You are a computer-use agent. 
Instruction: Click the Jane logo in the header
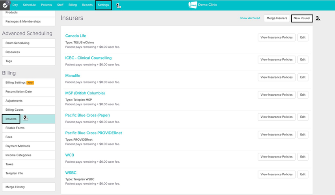point(192,5)
